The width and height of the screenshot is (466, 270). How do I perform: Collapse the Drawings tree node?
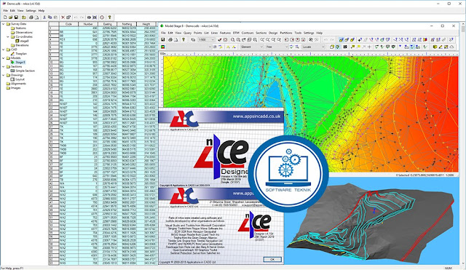coord(3,75)
